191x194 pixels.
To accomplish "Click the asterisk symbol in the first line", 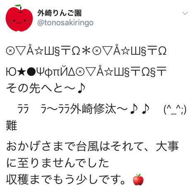I will click(x=86, y=51).
